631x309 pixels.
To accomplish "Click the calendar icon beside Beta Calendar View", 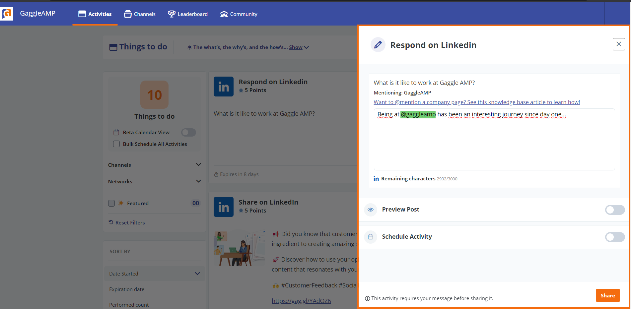I will [116, 132].
